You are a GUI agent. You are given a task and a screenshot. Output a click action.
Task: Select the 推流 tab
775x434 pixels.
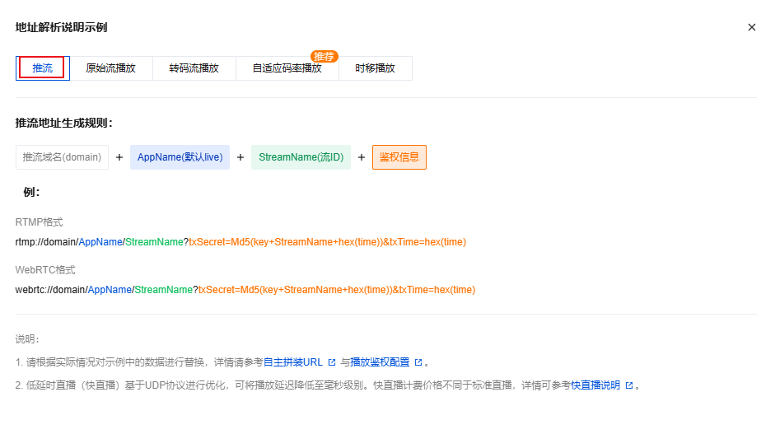[x=42, y=68]
